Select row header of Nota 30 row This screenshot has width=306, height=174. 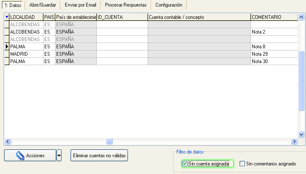coord(7,61)
